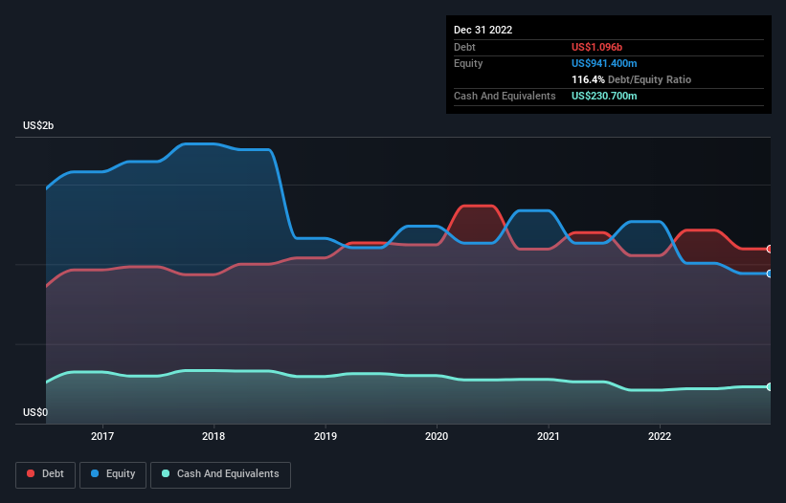Click the Equity row label in tooltip
This screenshot has height=503, width=786.
coord(468,63)
